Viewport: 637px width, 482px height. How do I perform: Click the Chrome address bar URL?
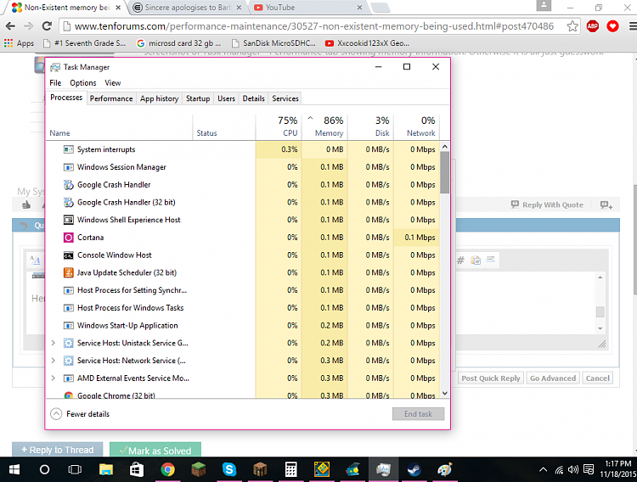point(313,26)
